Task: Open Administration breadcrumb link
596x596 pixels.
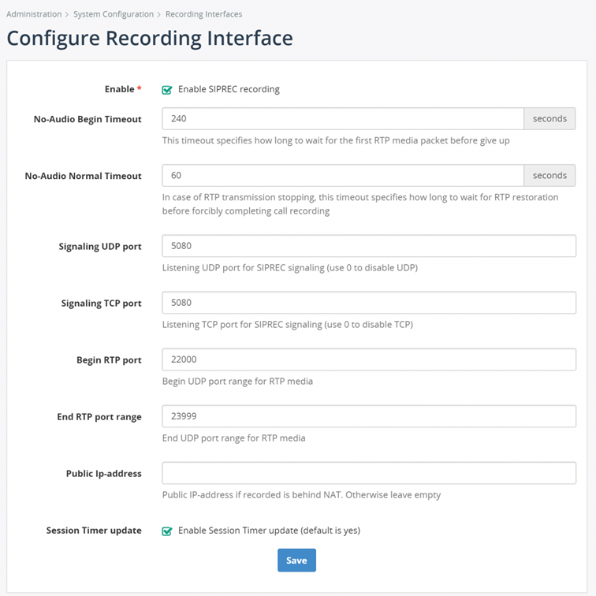Action: (34, 14)
